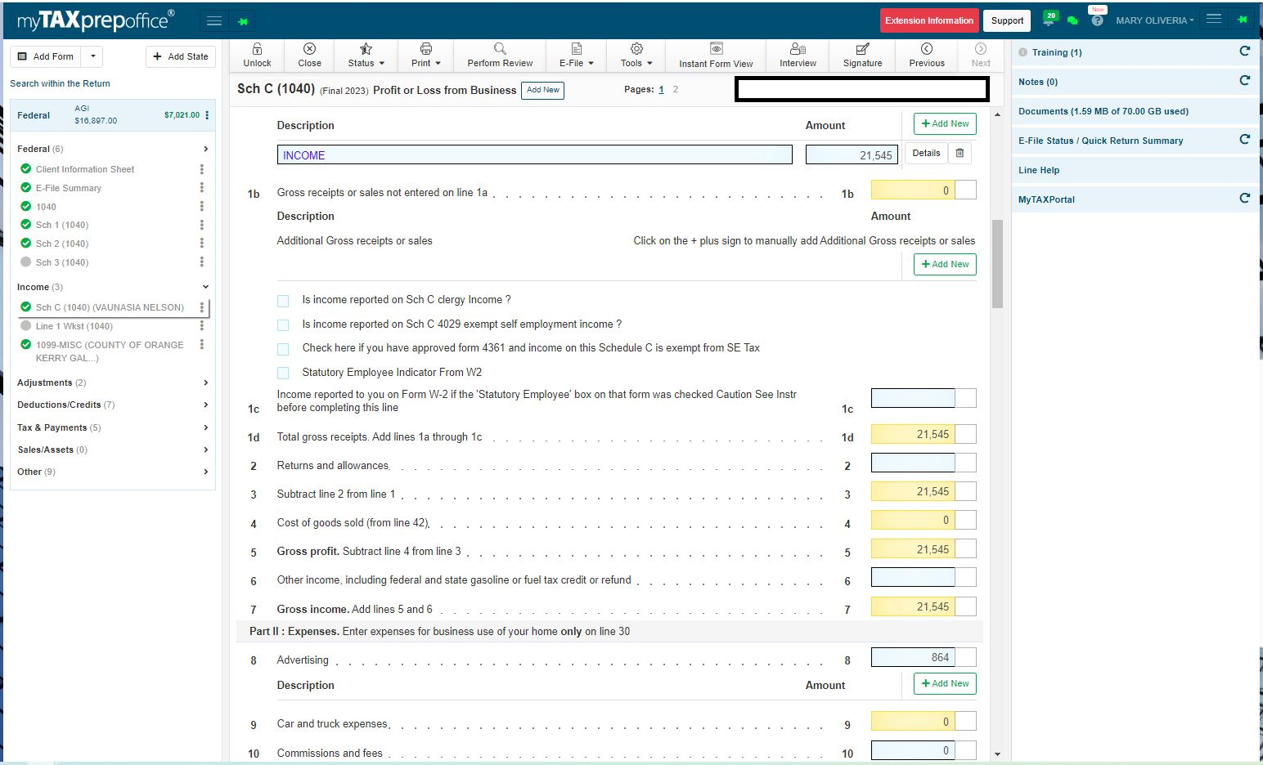1263x765 pixels.
Task: Click Search within the Return link
Action: point(60,83)
